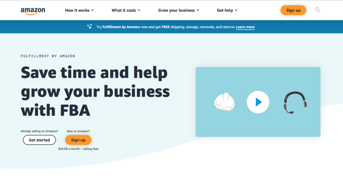The height and width of the screenshot is (182, 343).
Task: Click the header Sign up button
Action: point(293,10)
